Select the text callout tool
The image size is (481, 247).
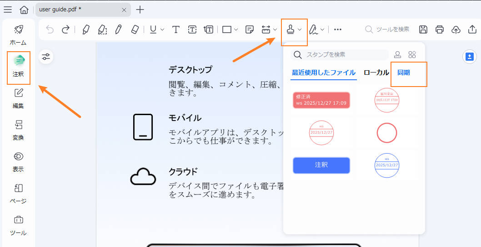pos(209,29)
